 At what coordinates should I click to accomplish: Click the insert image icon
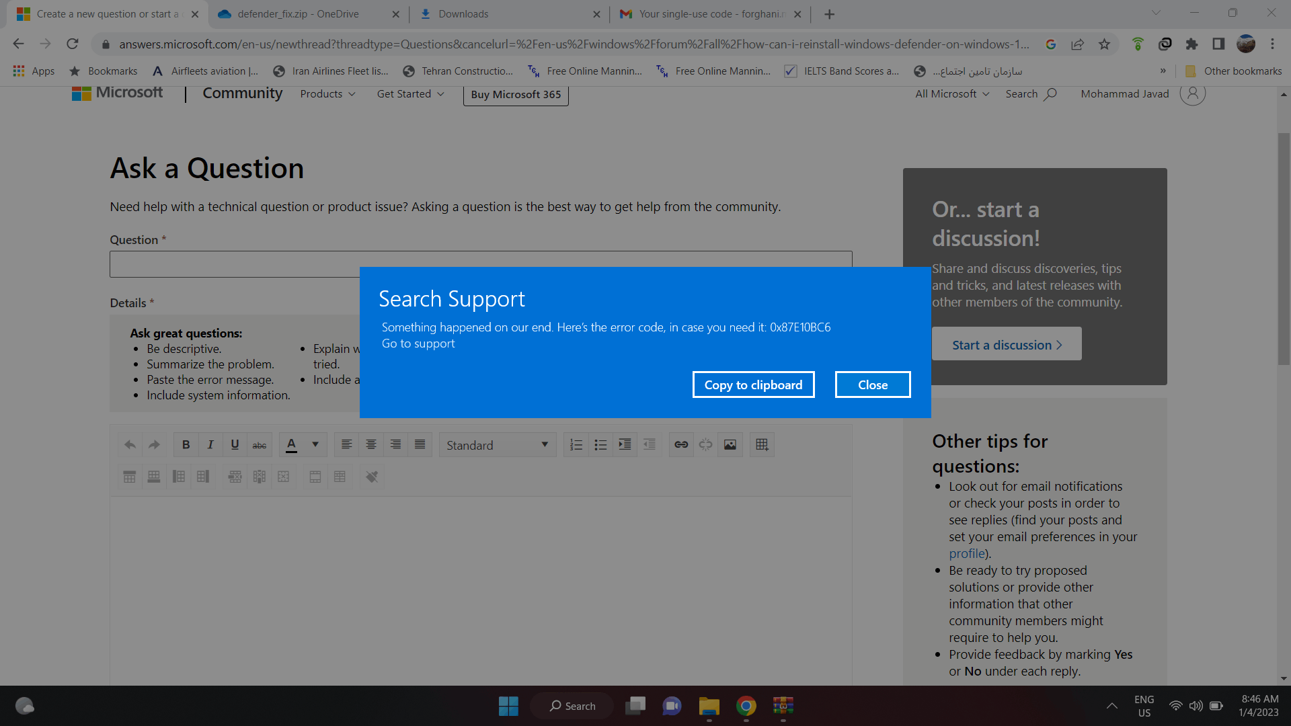coord(730,444)
